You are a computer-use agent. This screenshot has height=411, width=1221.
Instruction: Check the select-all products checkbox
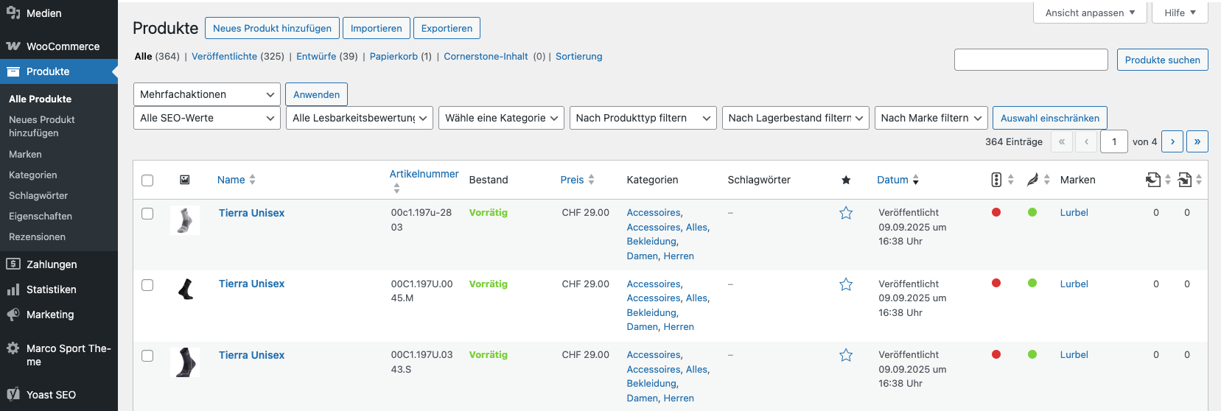[147, 180]
